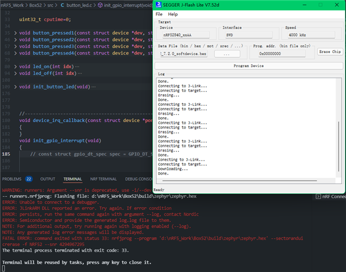The image size is (346, 272).
Task: Click Box52 in the breadcrumb
Action: click(36, 5)
